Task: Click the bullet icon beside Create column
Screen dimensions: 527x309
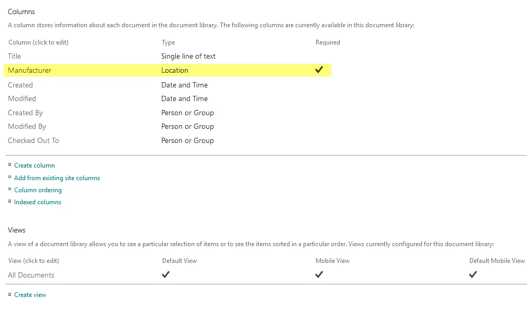Action: (10, 164)
